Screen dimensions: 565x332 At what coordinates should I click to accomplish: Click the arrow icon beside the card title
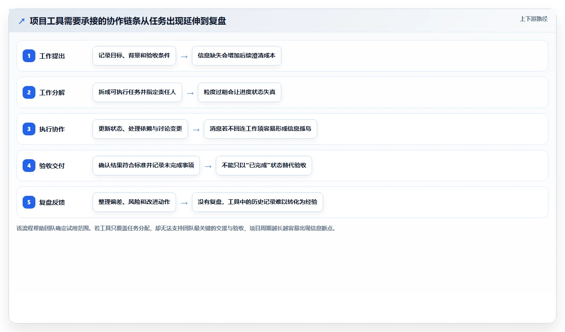[22, 21]
